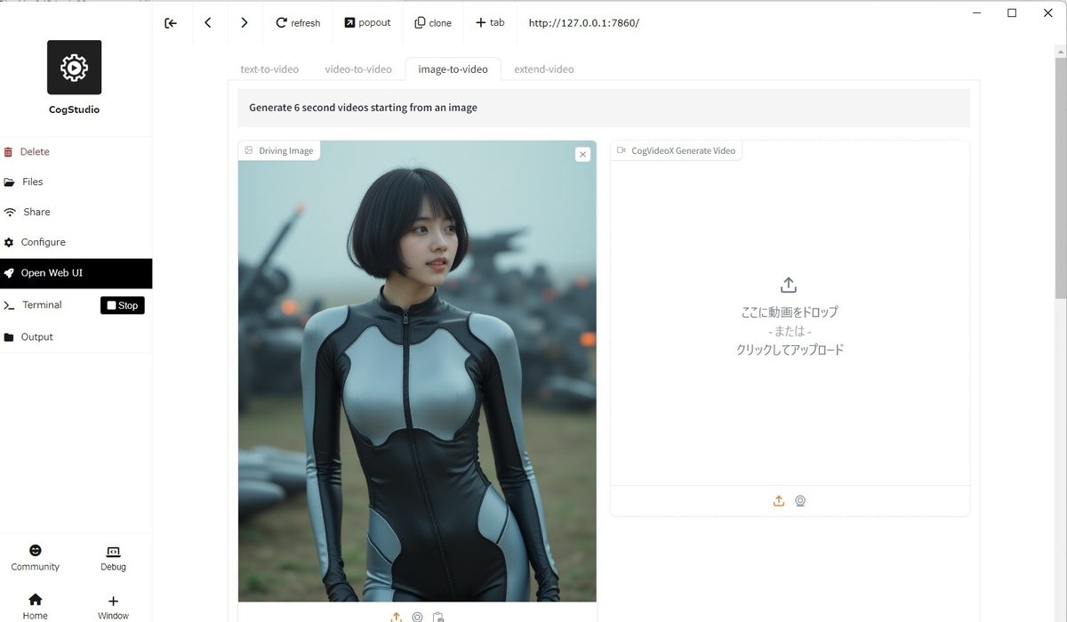The image size is (1067, 622).
Task: Click the refresh icon in the top toolbar
Action: [279, 22]
